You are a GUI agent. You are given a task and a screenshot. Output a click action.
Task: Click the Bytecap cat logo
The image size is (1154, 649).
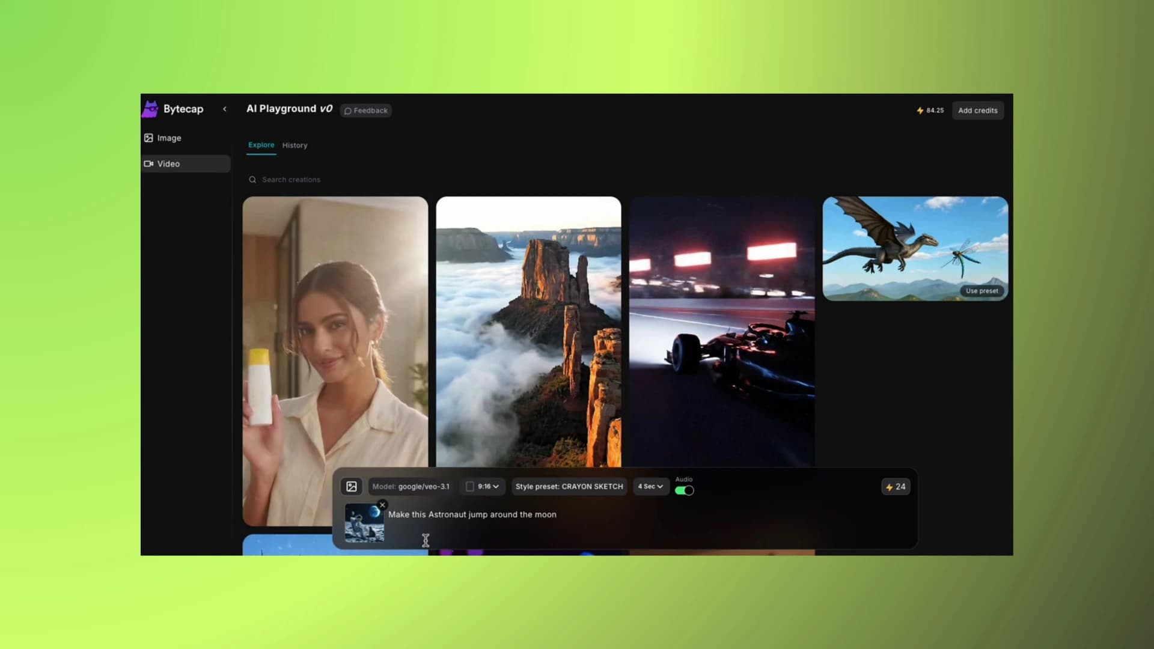point(150,109)
